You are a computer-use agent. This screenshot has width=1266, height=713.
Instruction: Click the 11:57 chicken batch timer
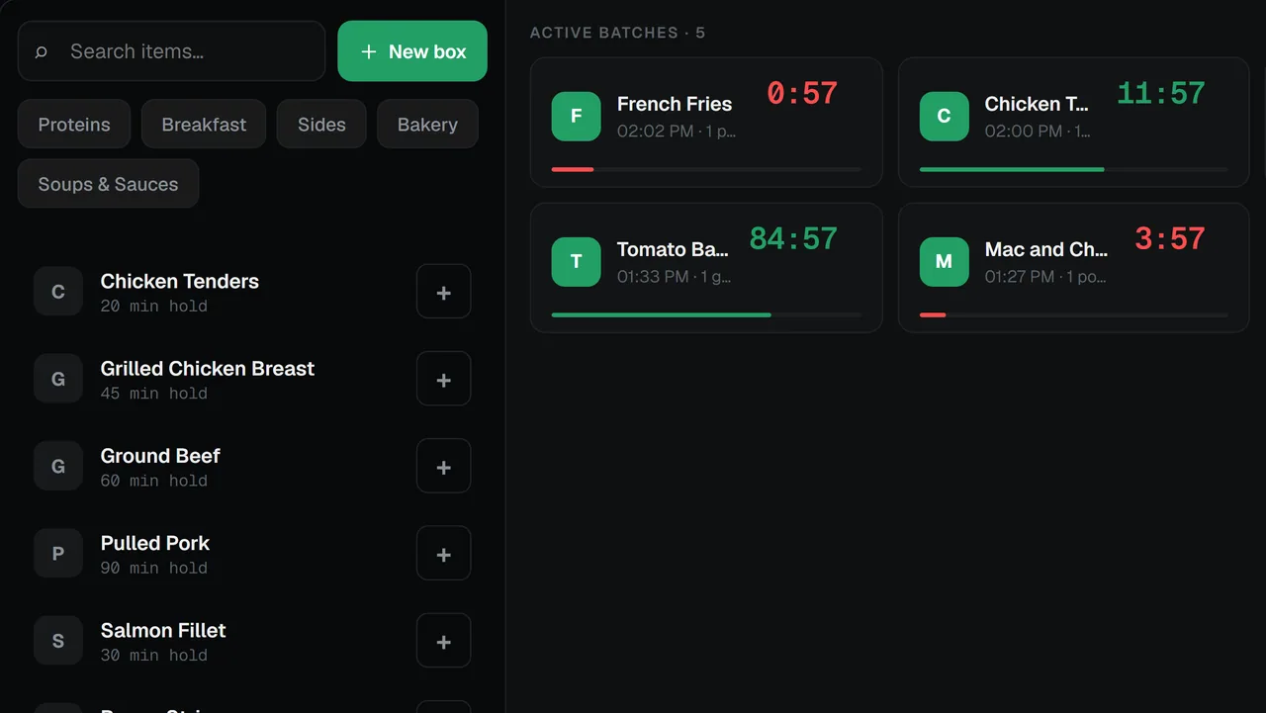[1161, 94]
